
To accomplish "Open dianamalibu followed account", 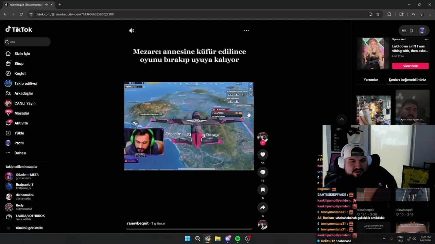I will [x=25, y=197].
